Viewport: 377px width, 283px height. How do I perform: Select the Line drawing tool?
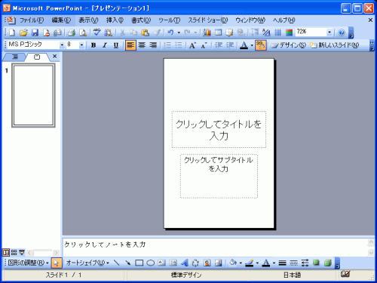click(117, 263)
